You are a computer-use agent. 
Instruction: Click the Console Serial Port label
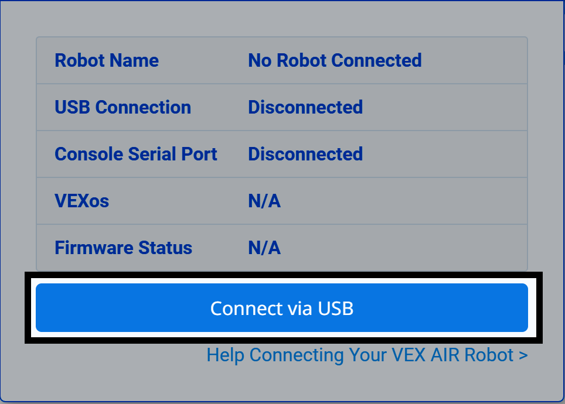pyautogui.click(x=135, y=154)
